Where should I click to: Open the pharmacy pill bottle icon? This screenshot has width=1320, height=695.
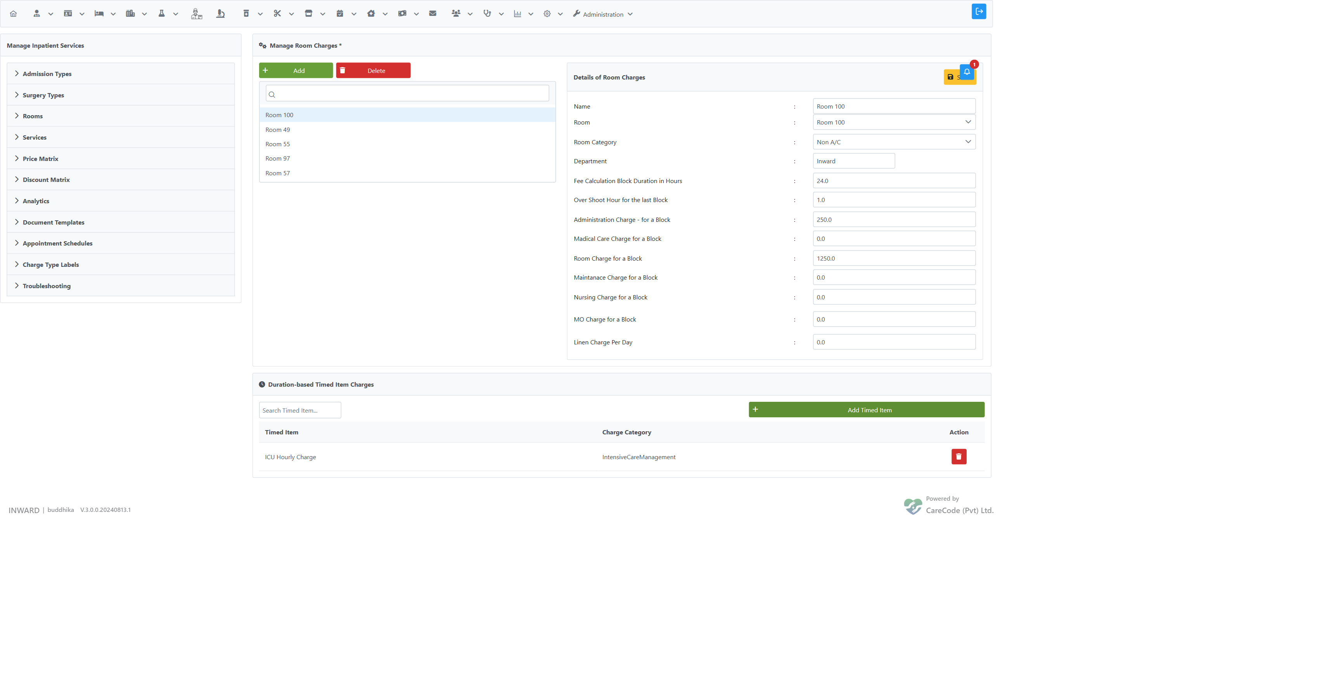click(246, 14)
